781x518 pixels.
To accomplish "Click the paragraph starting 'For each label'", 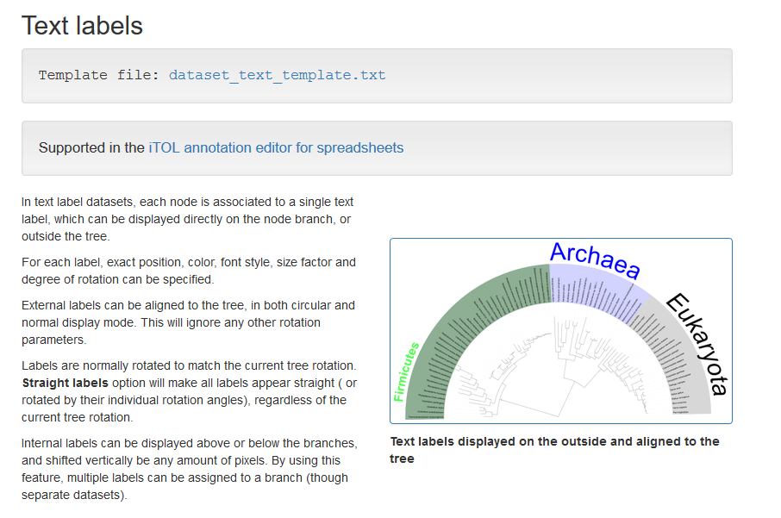I will click(188, 271).
